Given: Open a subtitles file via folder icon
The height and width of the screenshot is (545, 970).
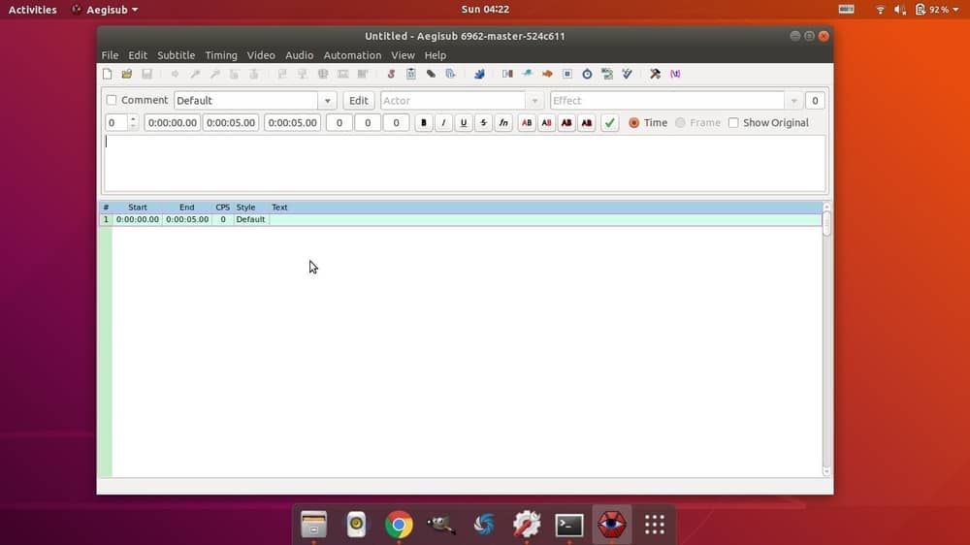Looking at the screenshot, I should (x=127, y=74).
